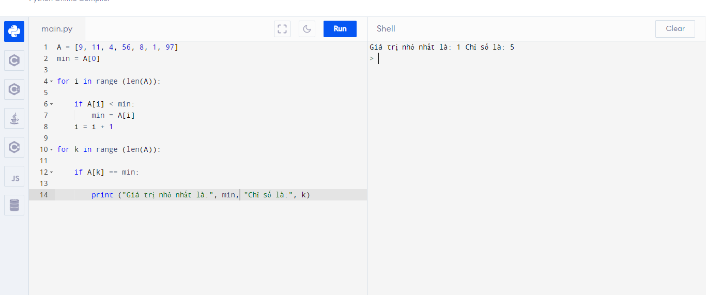Choose the Java compiler icon
Screen dimensions: 706x295
(14, 118)
